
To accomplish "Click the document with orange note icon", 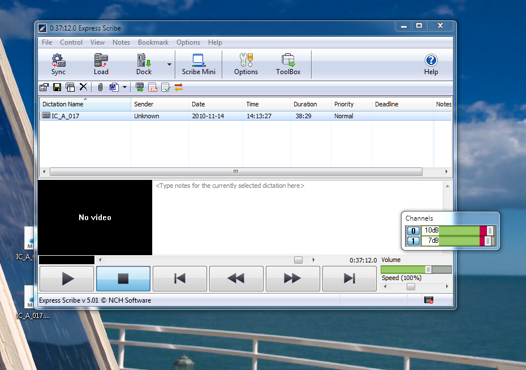I will (x=153, y=88).
